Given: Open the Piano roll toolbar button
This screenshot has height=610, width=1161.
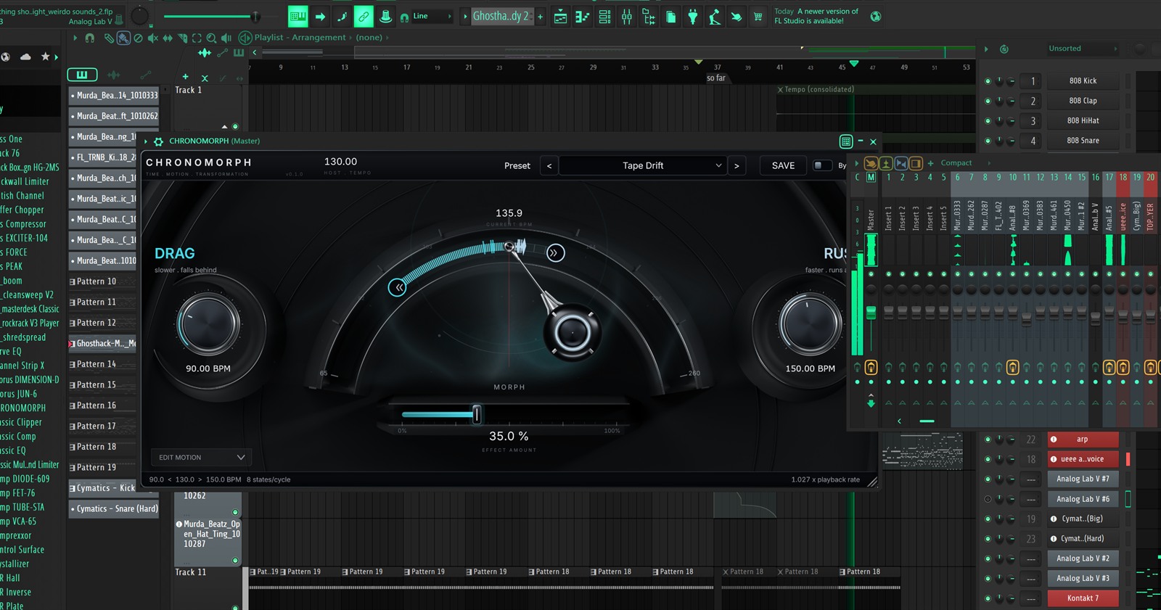Looking at the screenshot, I should [x=583, y=17].
